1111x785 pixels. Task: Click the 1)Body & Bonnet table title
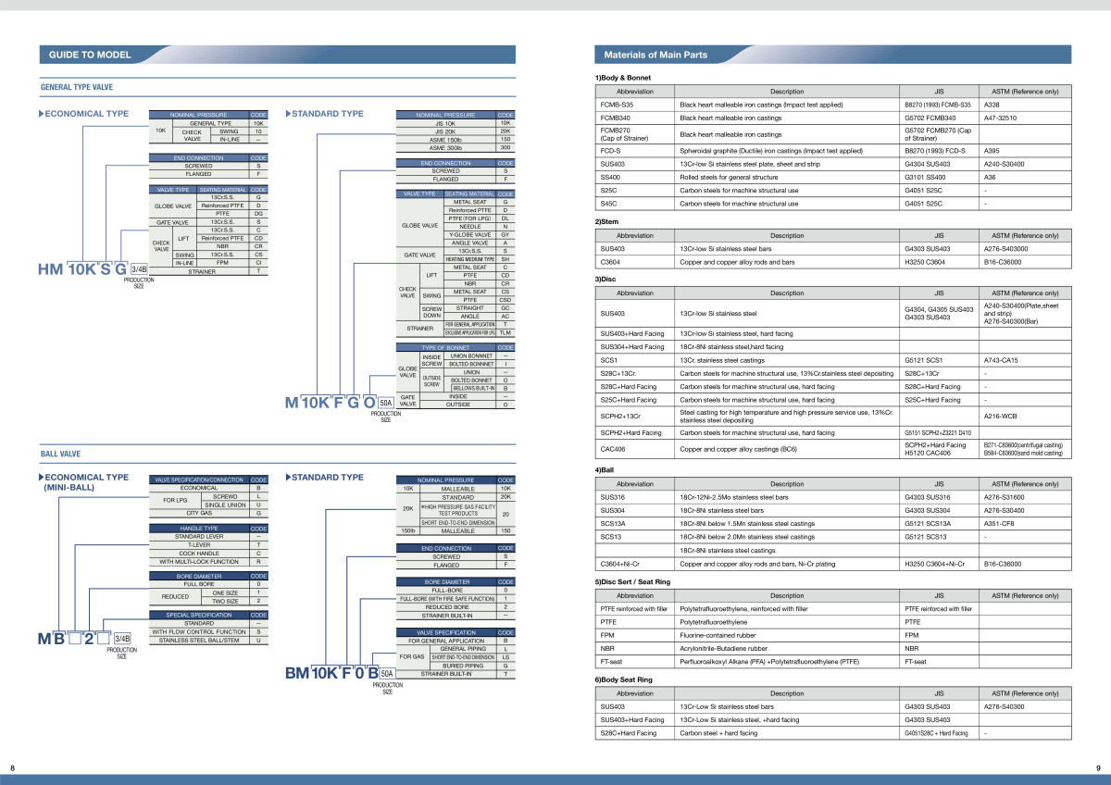point(629,78)
